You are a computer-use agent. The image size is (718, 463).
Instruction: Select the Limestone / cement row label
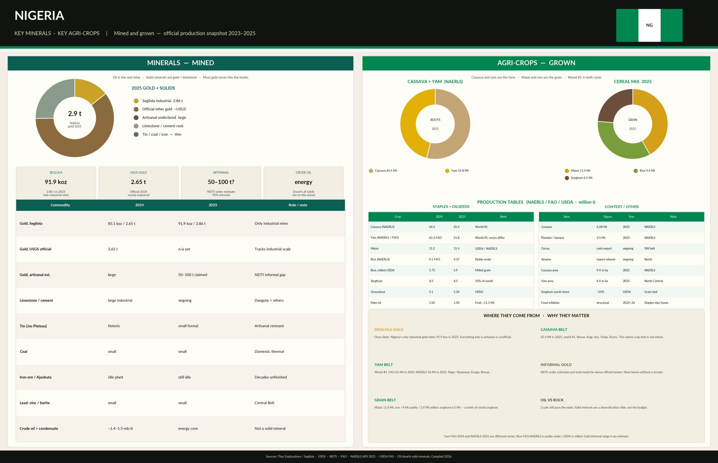coord(36,301)
